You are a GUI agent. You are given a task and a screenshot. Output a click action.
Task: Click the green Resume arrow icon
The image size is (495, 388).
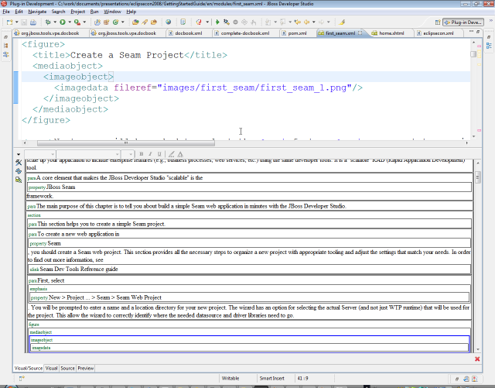[217, 22]
